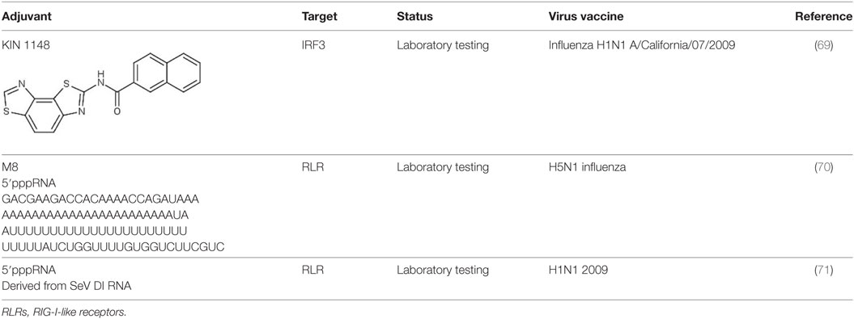Click the Status column header

pyautogui.click(x=414, y=17)
